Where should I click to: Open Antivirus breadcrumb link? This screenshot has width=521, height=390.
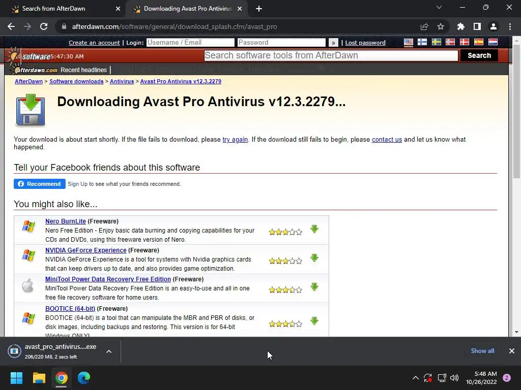coord(122,81)
